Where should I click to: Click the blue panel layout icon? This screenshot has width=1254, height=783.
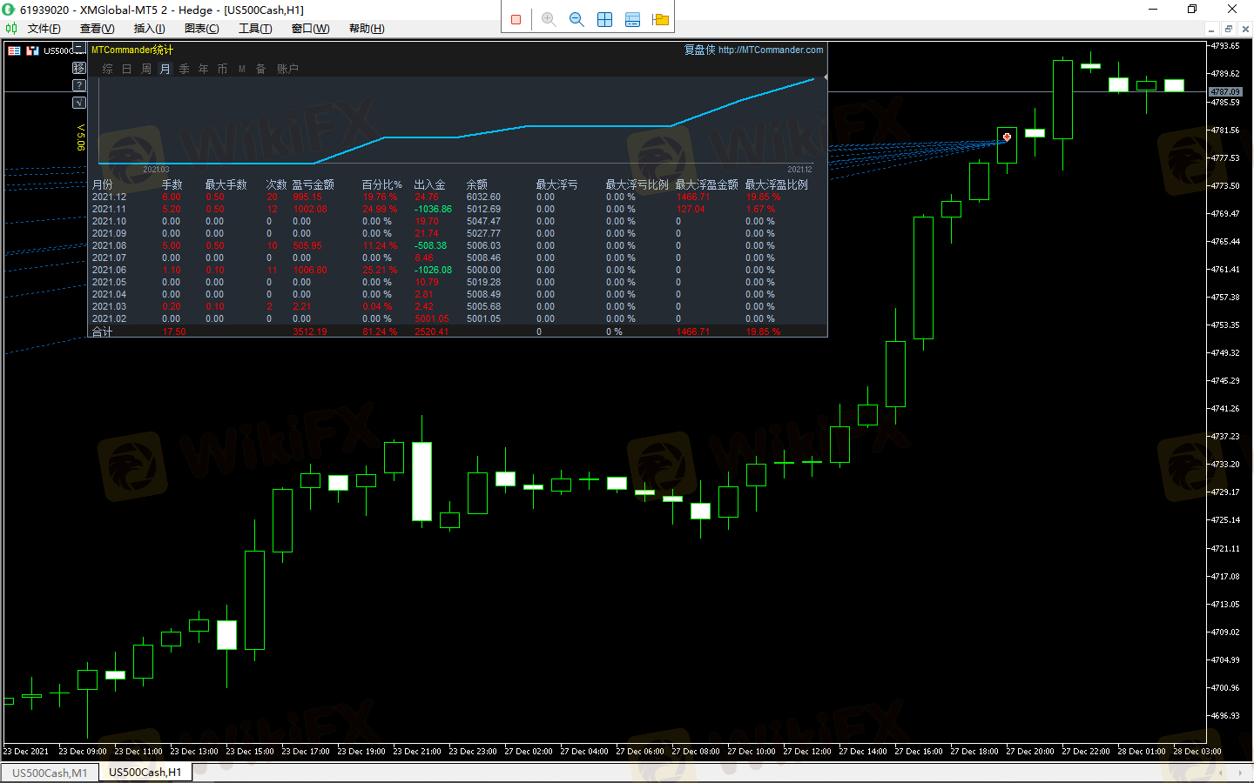click(632, 19)
